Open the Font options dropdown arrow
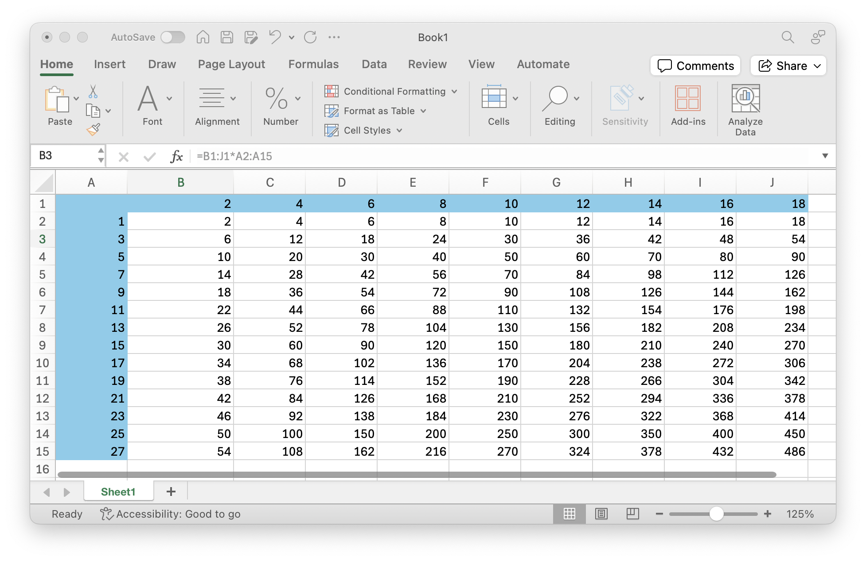The image size is (866, 561). (x=168, y=98)
